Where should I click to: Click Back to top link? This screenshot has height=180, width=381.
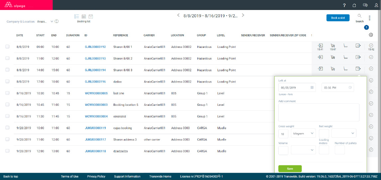click(x=11, y=176)
